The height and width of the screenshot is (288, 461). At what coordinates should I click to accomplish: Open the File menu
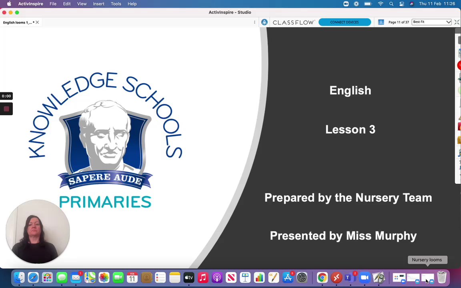tap(53, 4)
